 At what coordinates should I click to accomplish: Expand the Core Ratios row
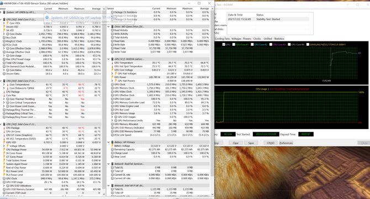(x=4, y=70)
